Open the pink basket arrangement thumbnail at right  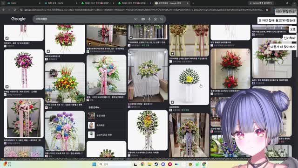coord(272,58)
